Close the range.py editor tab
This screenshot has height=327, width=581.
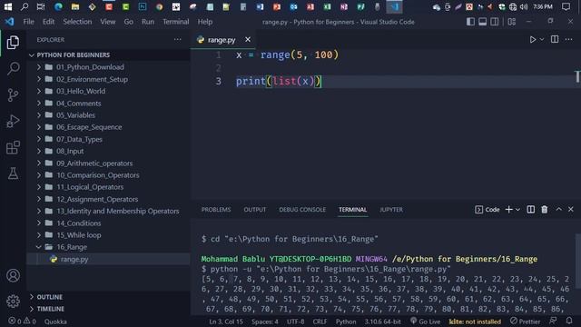point(248,39)
